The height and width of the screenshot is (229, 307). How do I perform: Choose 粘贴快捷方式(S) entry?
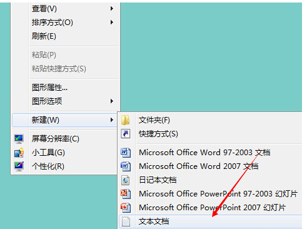66,69
